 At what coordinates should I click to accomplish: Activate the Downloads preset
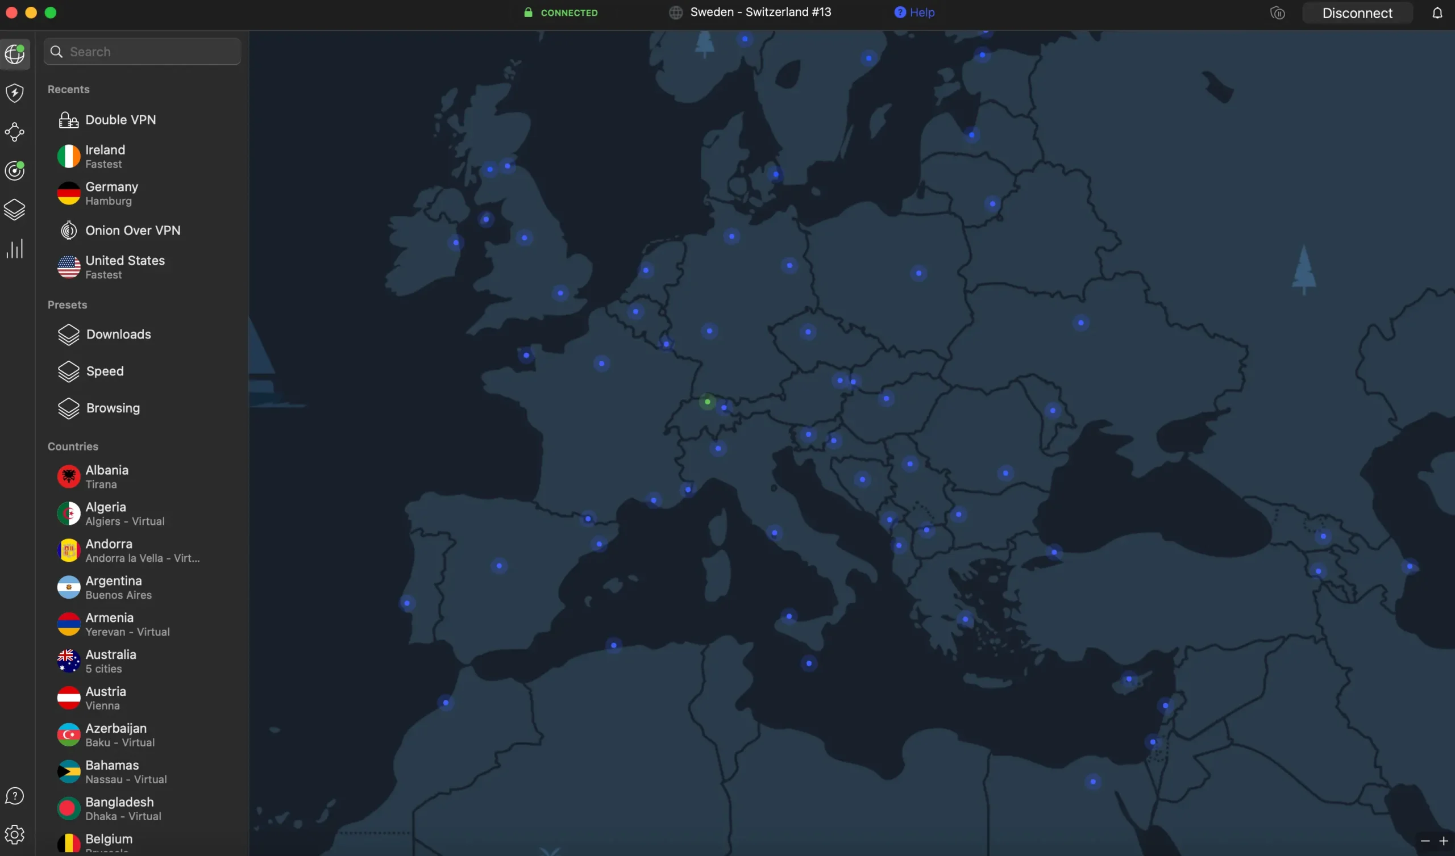(x=143, y=335)
